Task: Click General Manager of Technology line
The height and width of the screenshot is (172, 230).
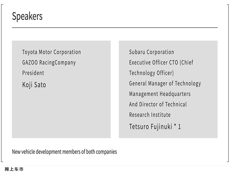Action: [165, 84]
